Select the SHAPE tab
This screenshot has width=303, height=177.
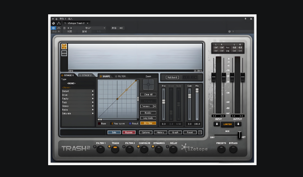click(105, 76)
